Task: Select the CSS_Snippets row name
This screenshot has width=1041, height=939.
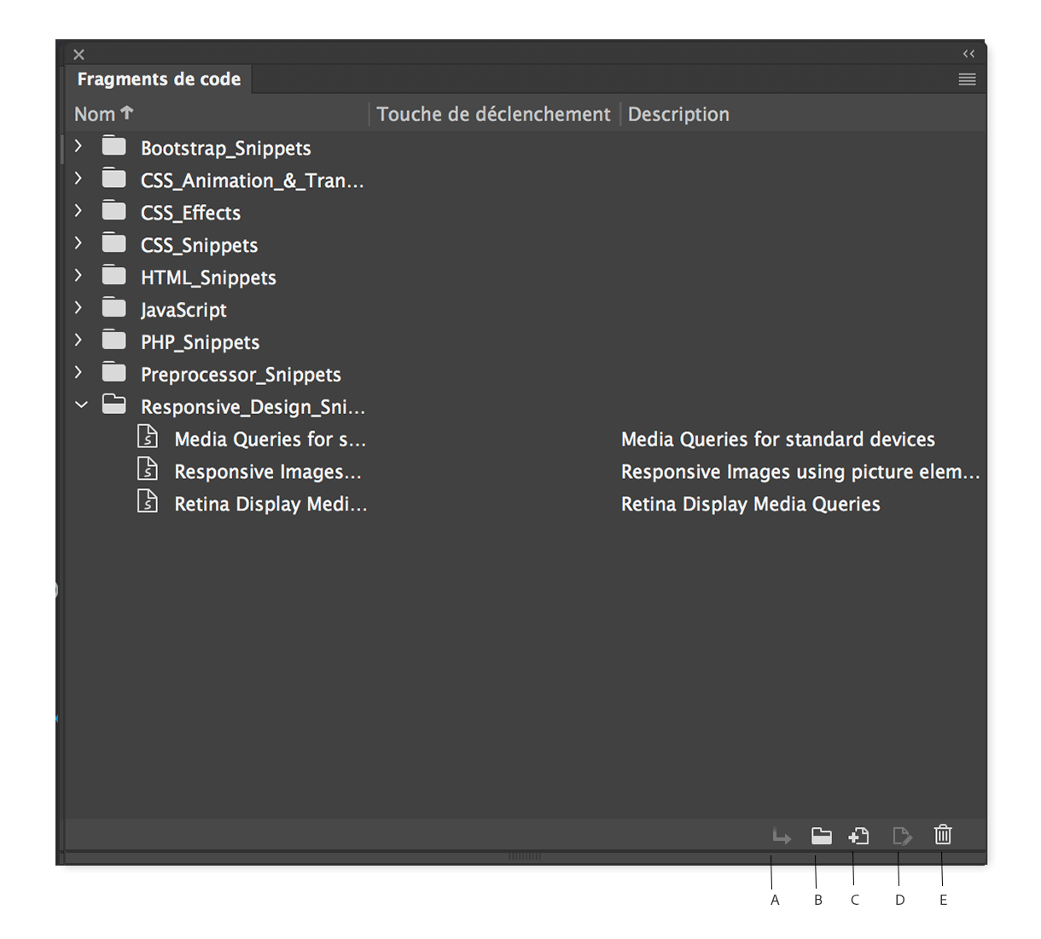Action: (199, 246)
